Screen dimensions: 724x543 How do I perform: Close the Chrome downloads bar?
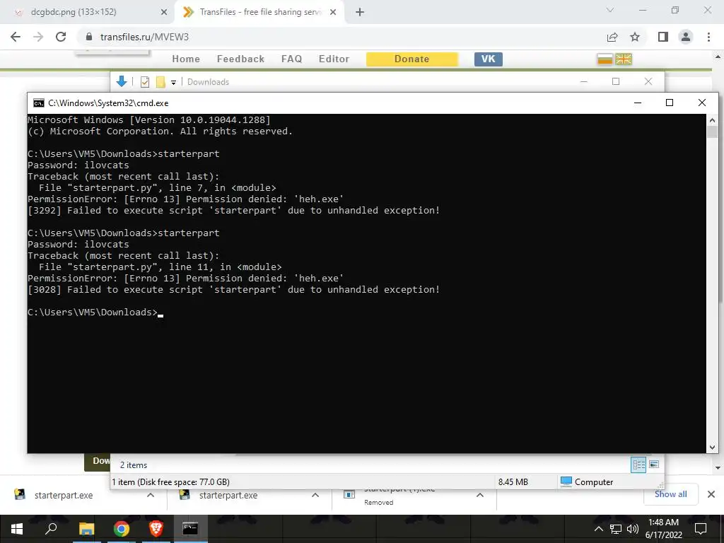coord(711,494)
